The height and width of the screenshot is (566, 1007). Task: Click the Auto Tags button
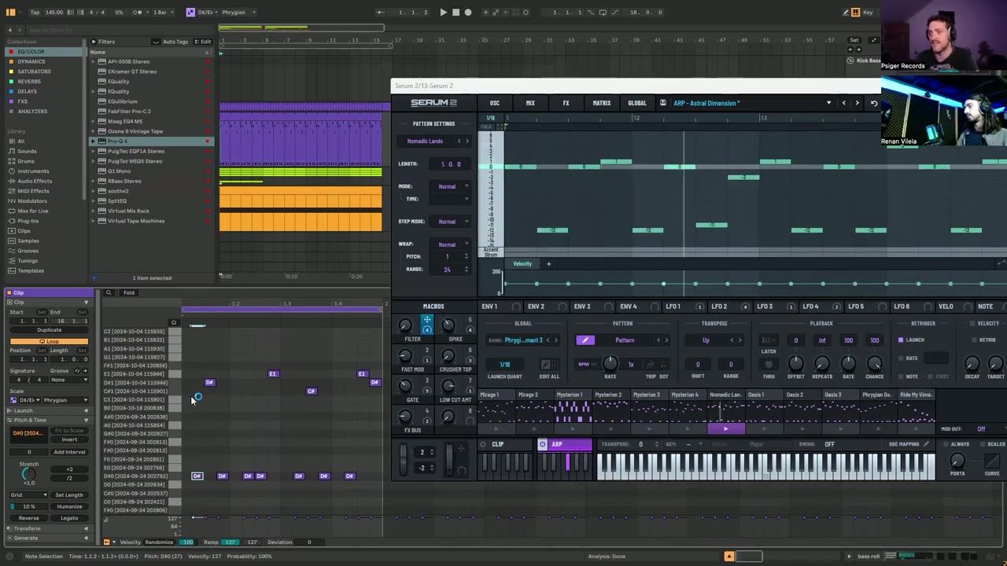click(x=172, y=42)
